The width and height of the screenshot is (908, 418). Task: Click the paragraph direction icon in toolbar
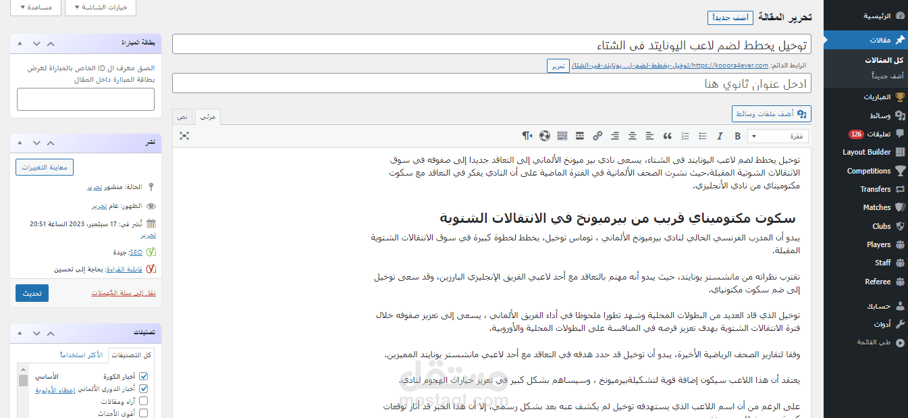point(527,136)
